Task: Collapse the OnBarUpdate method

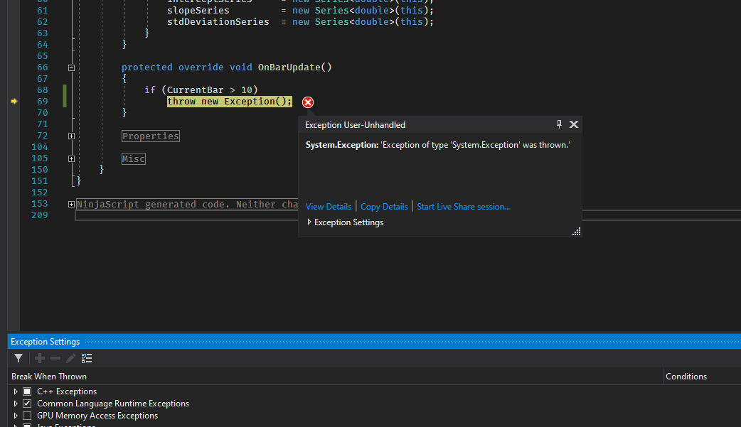Action: pos(71,67)
